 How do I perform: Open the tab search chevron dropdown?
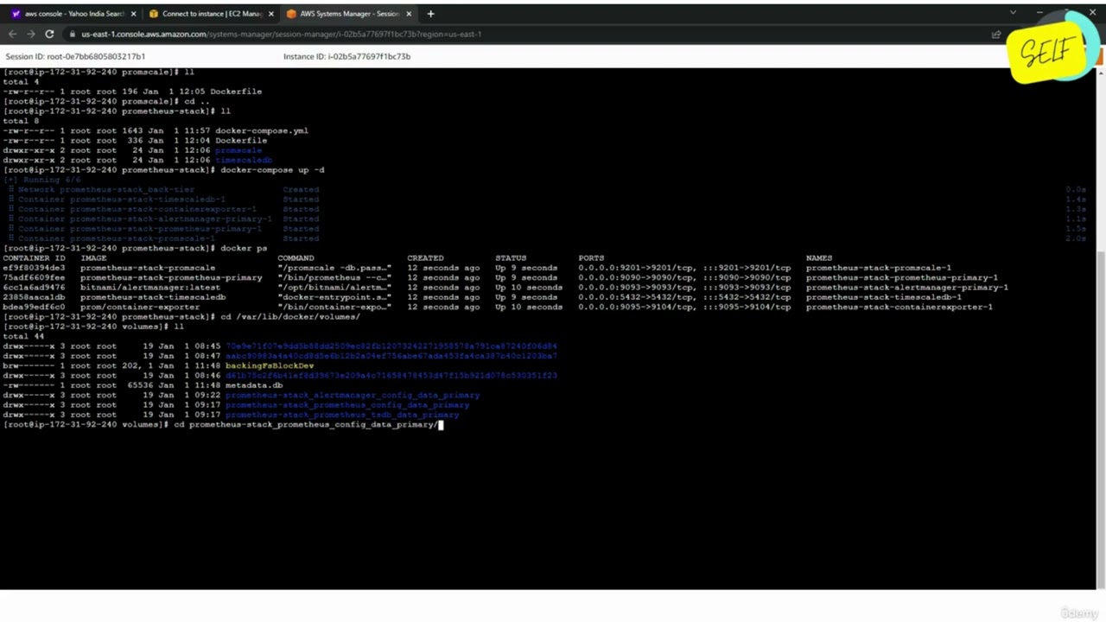click(x=1013, y=13)
